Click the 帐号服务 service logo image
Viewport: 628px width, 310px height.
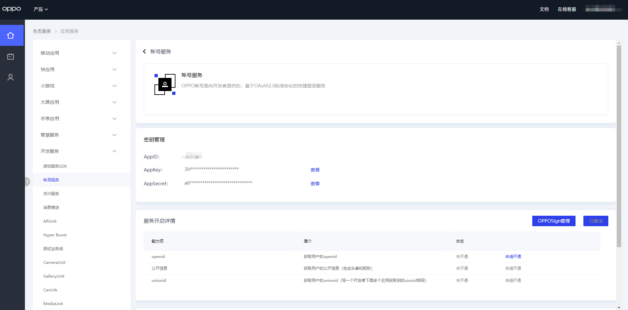click(x=165, y=84)
